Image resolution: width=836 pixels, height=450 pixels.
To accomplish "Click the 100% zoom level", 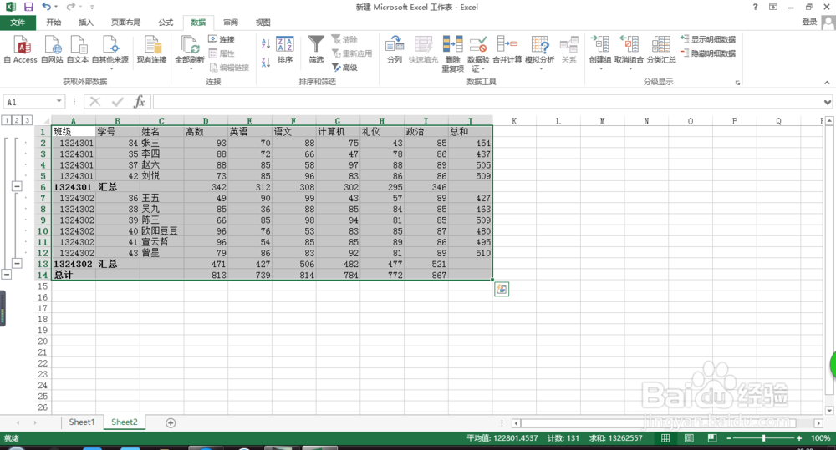I will [x=820, y=438].
